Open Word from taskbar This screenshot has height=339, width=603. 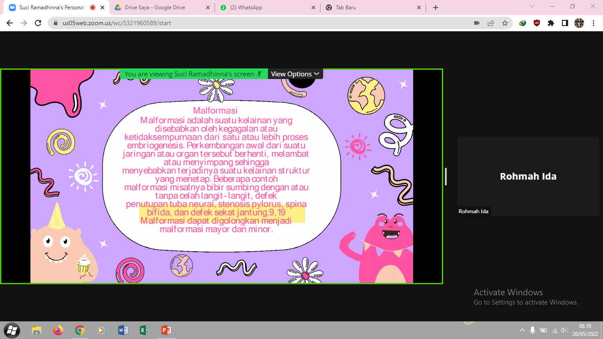[123, 330]
